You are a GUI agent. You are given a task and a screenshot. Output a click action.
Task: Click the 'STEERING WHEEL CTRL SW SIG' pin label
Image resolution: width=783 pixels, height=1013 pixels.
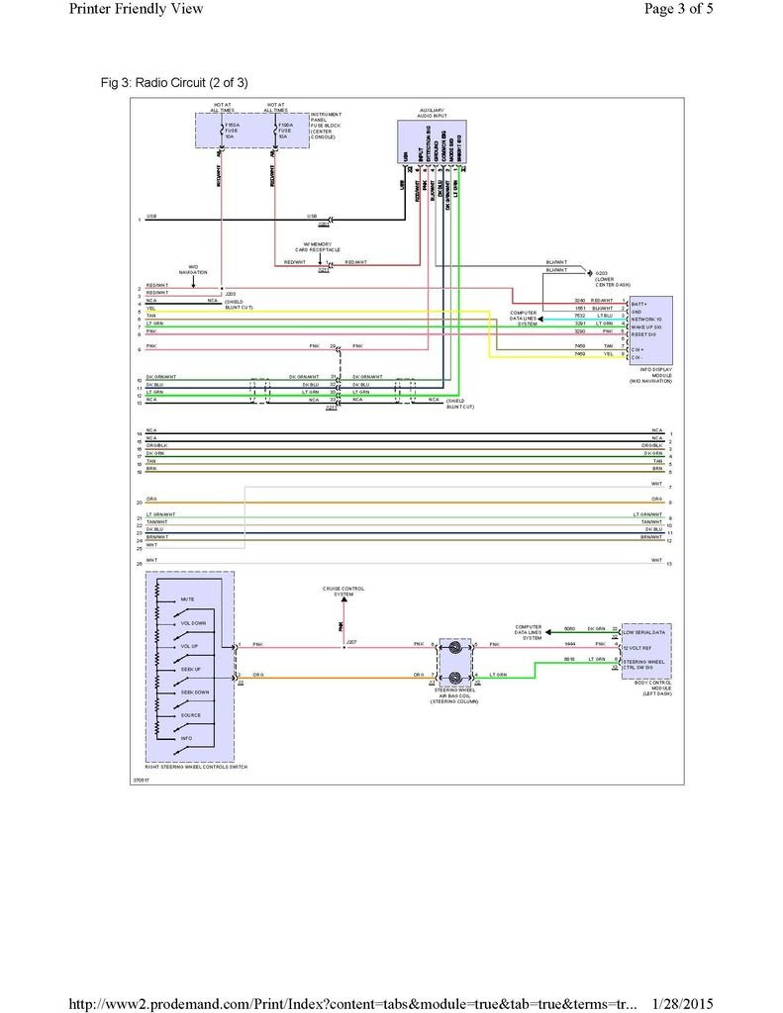tap(643, 665)
